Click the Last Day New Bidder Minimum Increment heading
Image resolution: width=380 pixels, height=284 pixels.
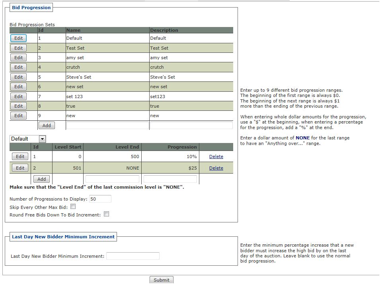[63, 237]
